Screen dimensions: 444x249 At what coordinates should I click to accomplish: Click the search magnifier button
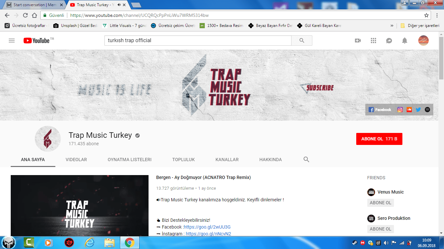tap(302, 41)
